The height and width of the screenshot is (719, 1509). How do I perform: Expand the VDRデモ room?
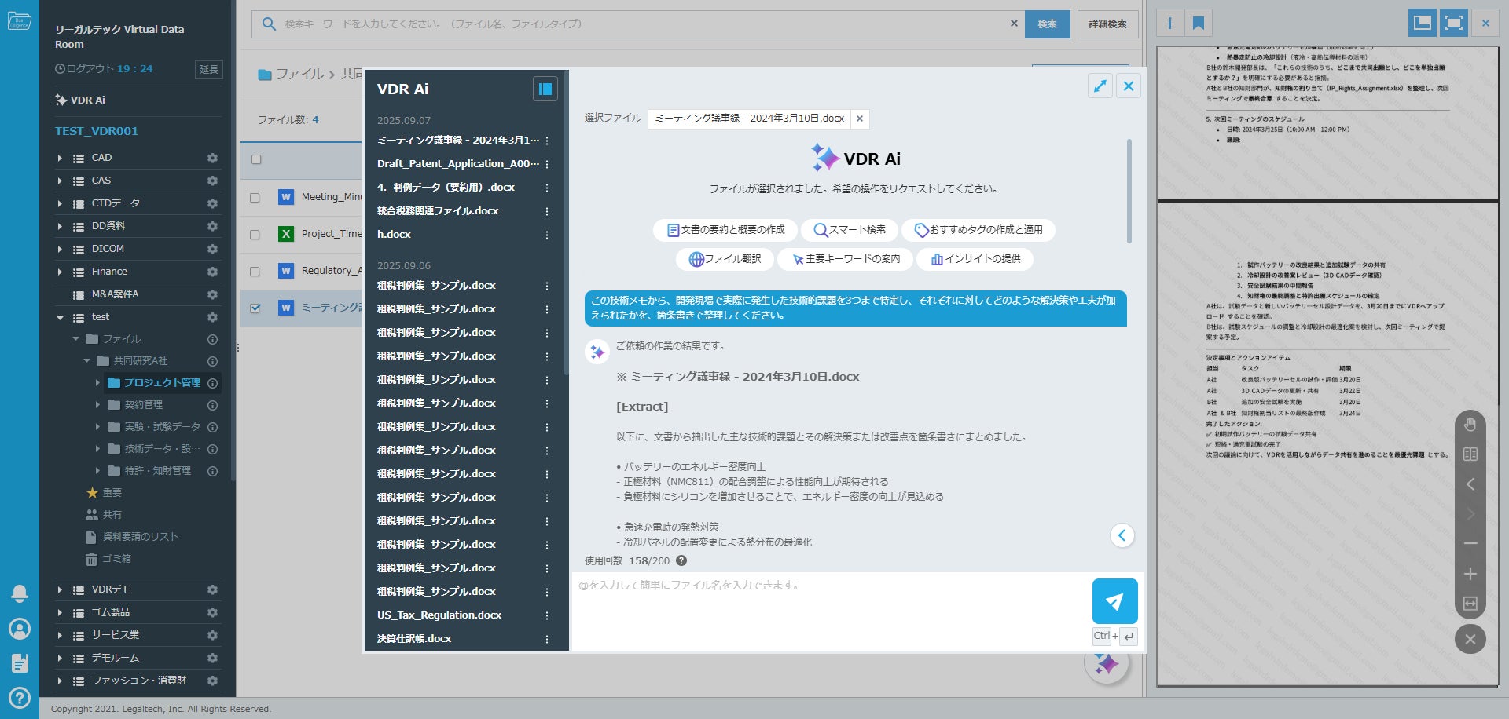(60, 589)
